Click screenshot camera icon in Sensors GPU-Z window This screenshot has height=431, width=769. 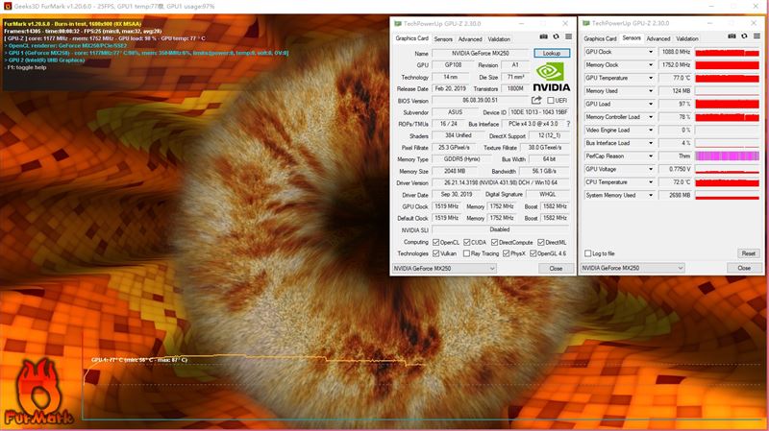click(732, 36)
